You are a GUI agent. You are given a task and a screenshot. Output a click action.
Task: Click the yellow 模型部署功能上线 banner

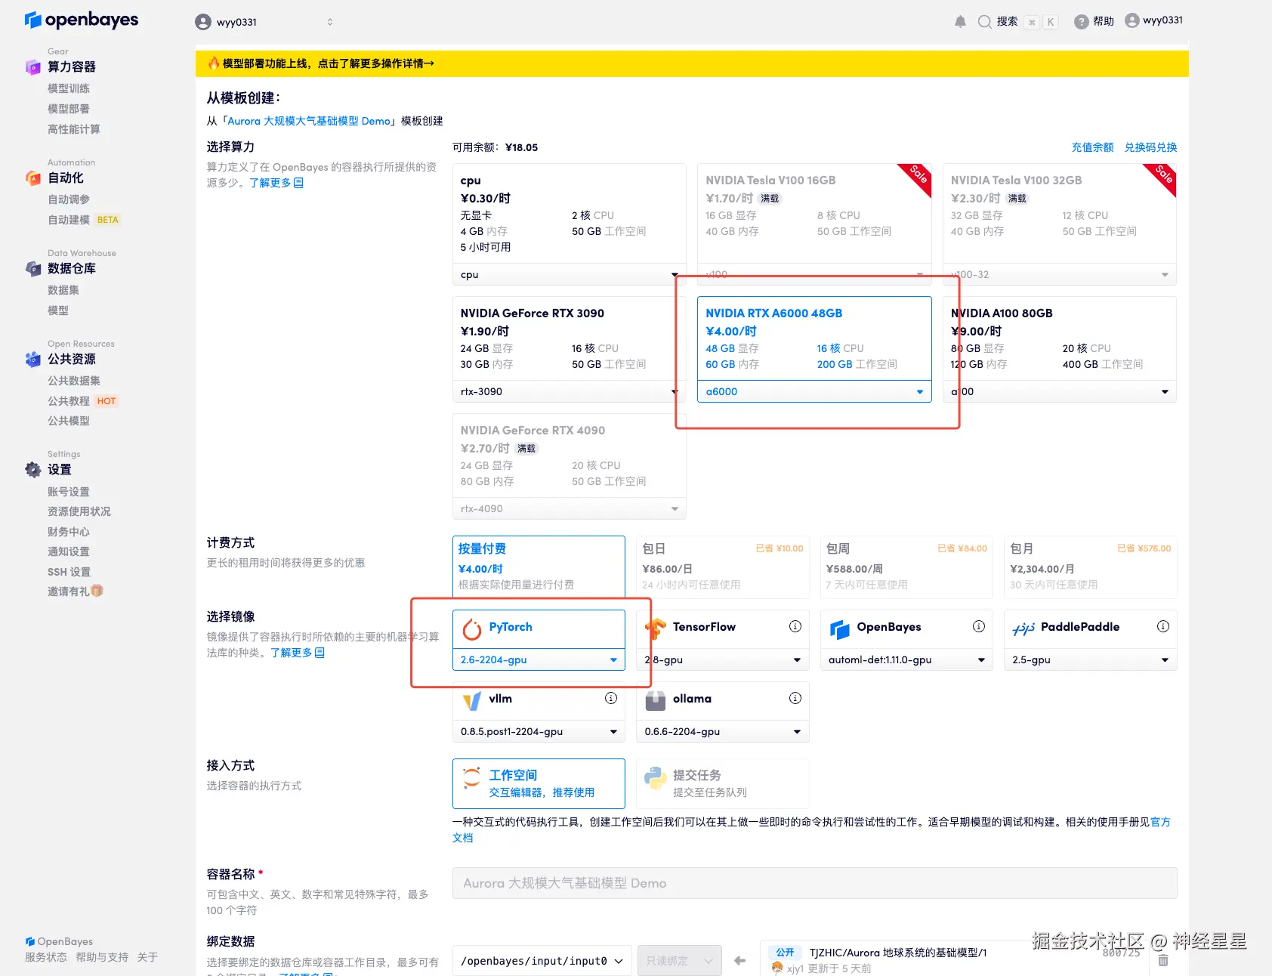coord(692,63)
